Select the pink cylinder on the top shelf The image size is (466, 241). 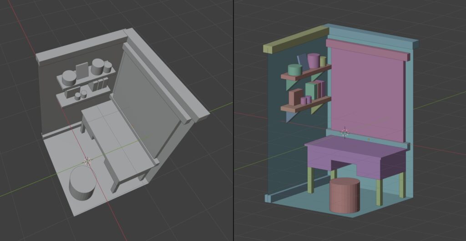(313, 60)
